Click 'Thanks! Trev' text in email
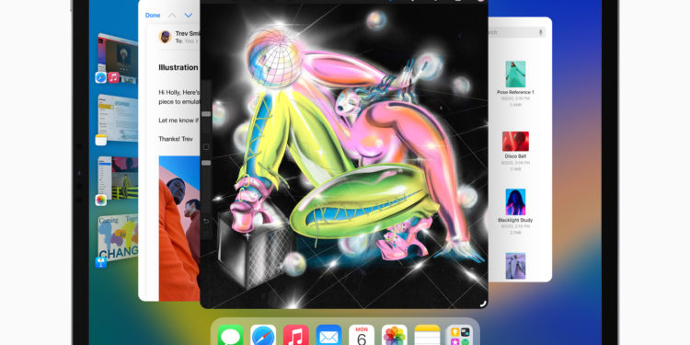Image resolution: width=690 pixels, height=345 pixels. 176,139
